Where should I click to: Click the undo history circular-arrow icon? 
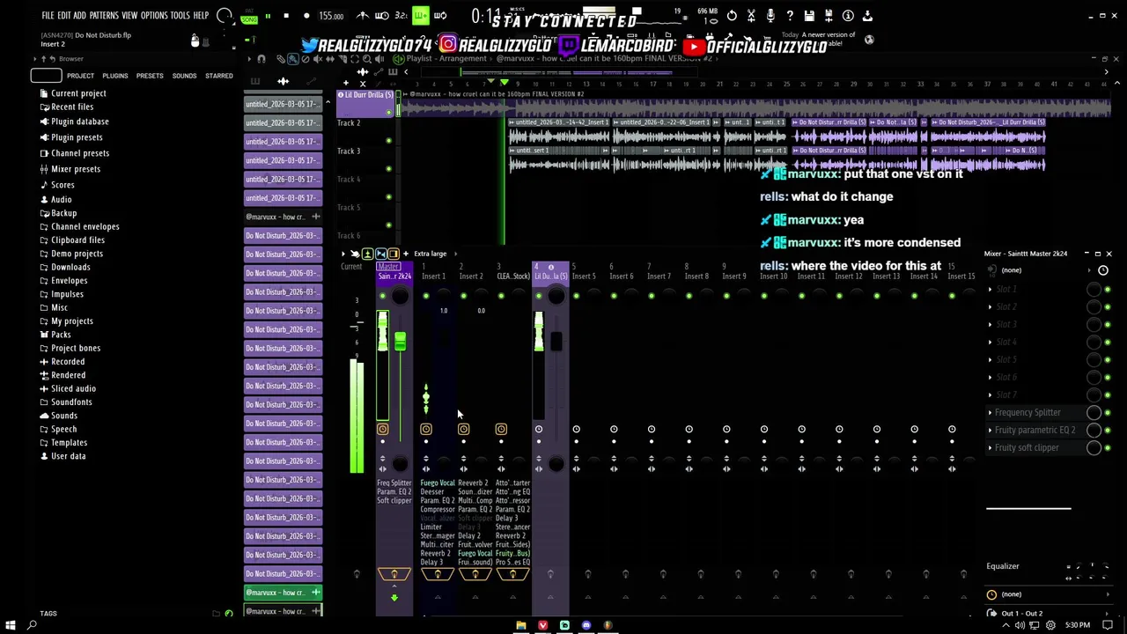[732, 16]
